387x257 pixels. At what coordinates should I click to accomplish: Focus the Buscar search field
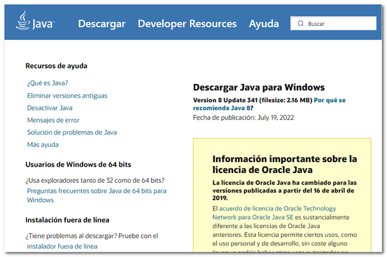[x=333, y=23]
